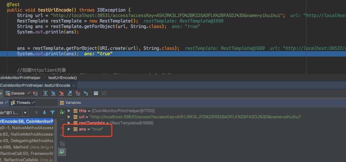Expand the 'this' variable node
Screen dimensions: 346x162
(69, 111)
